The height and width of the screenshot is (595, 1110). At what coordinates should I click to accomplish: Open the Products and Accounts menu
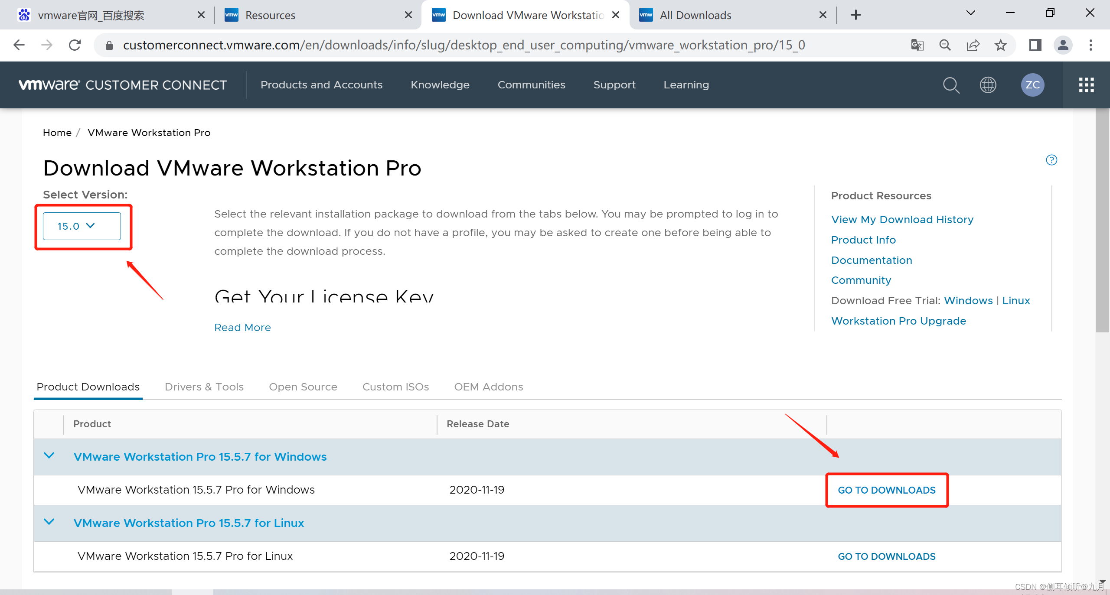point(321,85)
